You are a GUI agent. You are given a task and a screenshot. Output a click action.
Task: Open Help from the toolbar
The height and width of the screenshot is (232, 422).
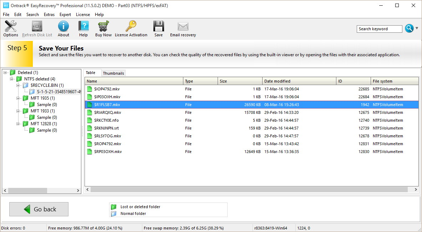point(83,28)
